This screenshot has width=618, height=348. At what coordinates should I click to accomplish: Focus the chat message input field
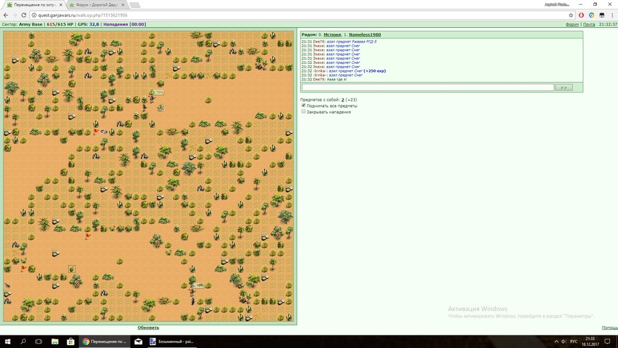pos(428,87)
